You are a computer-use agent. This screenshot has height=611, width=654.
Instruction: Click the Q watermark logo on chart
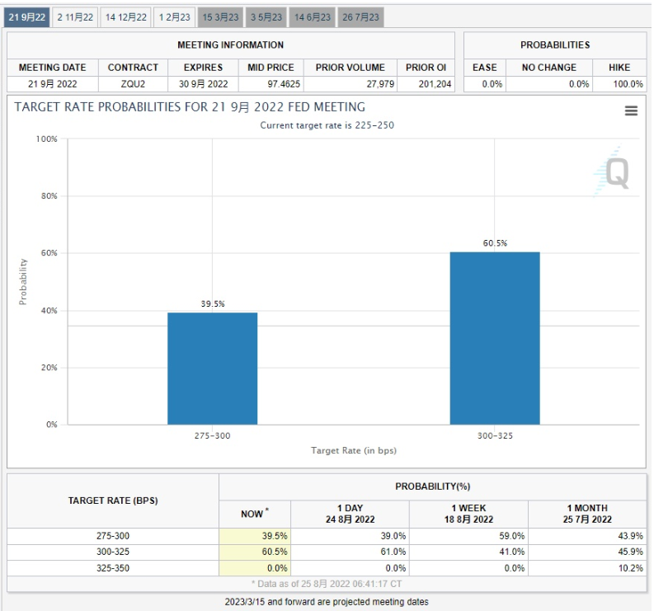pos(614,172)
